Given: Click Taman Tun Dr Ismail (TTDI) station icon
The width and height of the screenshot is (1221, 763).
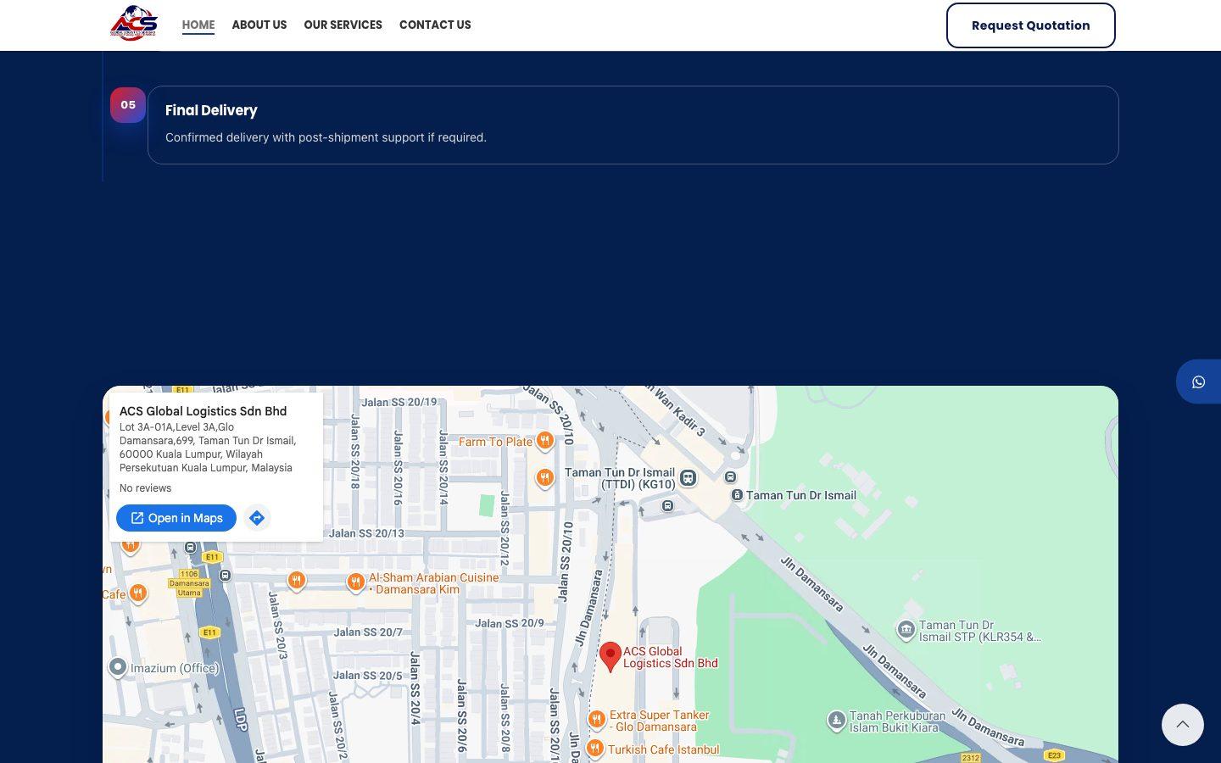Looking at the screenshot, I should click(689, 478).
